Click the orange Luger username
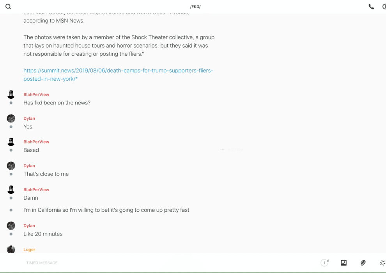 [x=29, y=250]
